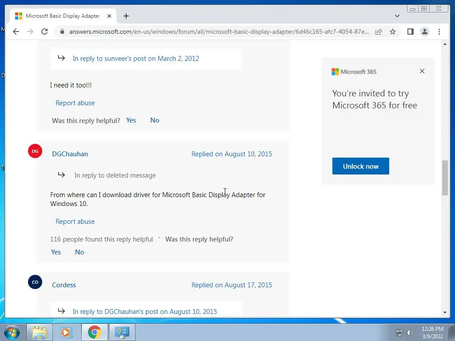Open the Windows Start menu
455x341 pixels.
[12, 332]
